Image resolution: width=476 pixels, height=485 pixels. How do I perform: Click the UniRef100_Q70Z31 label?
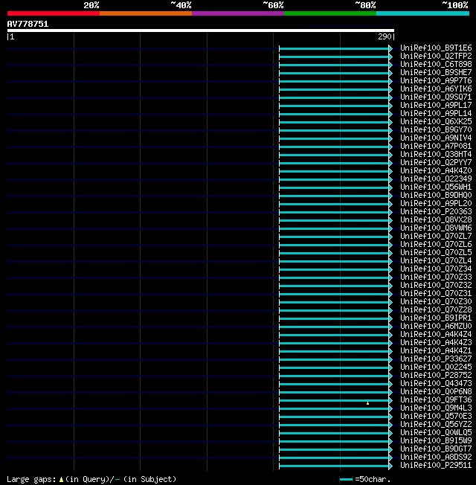tap(436, 294)
